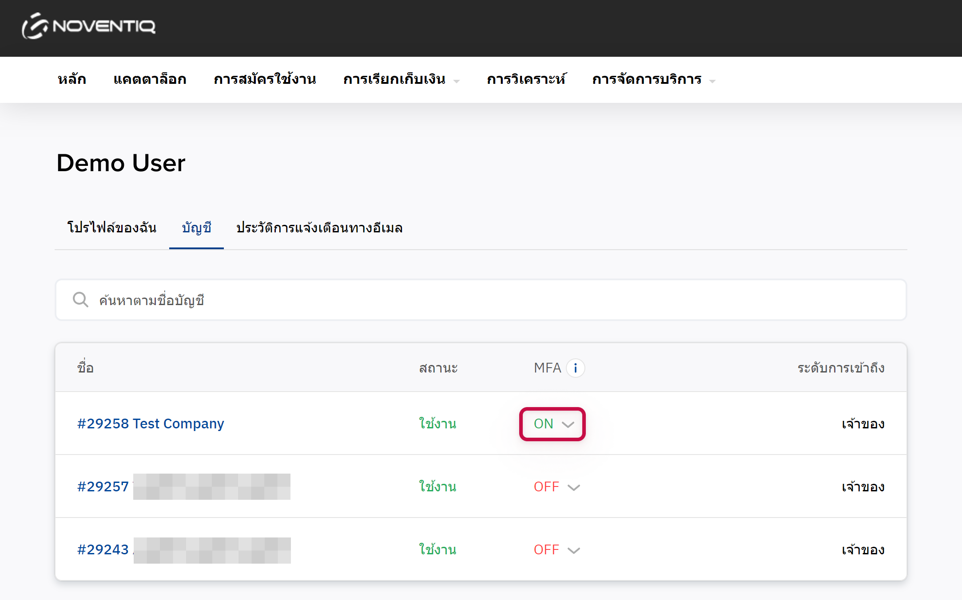Click the MFA info icon
Viewport: 962px width, 600px height.
click(575, 368)
